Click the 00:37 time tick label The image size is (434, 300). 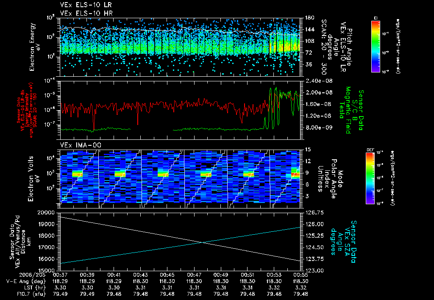click(60, 275)
